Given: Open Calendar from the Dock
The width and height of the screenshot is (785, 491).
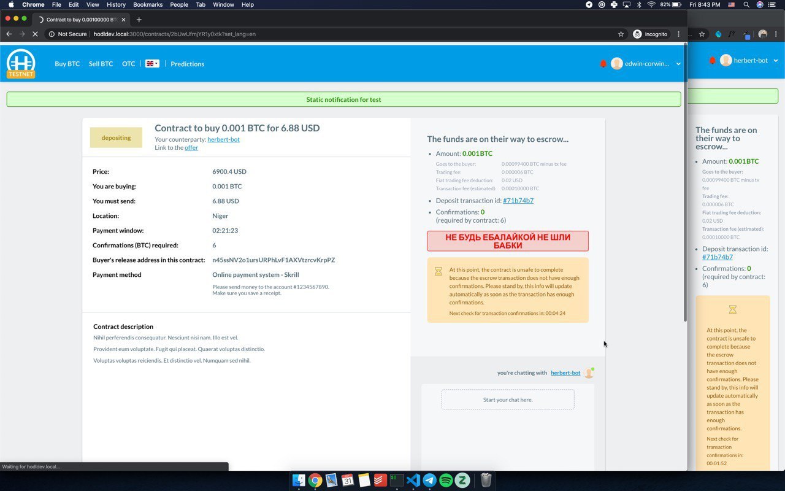Looking at the screenshot, I should click(x=348, y=480).
